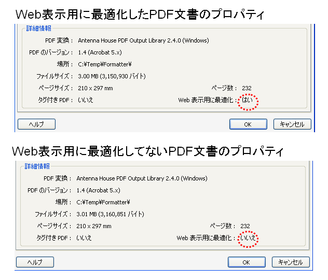
Task: Click the red-circled いいえ value in lower dialog
Action: [x=248, y=238]
